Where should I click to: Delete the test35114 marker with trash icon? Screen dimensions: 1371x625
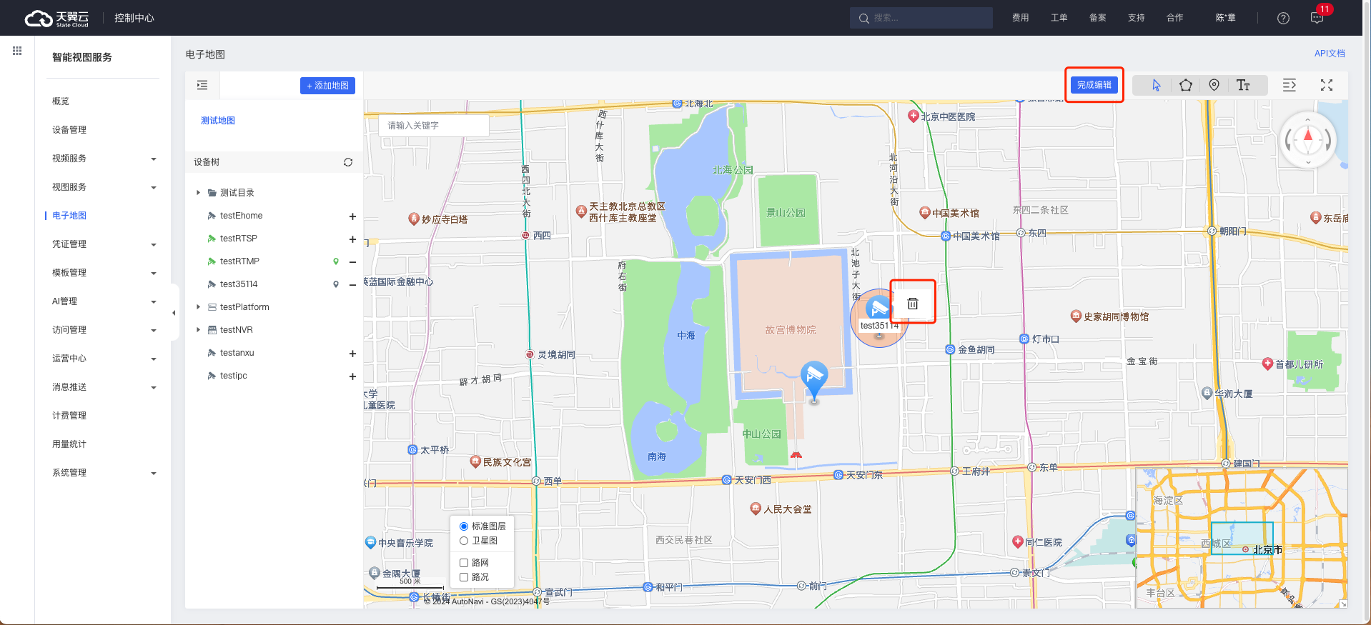913,304
